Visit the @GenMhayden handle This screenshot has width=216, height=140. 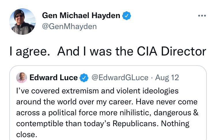pos(69,26)
